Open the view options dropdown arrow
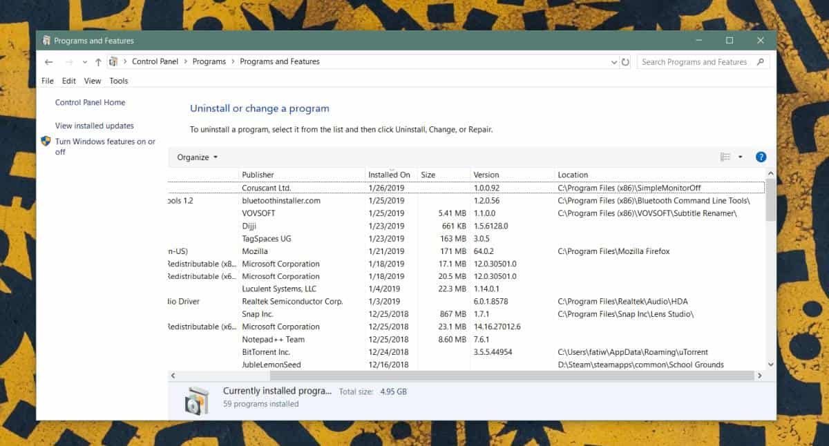This screenshot has width=829, height=446. 741,157
